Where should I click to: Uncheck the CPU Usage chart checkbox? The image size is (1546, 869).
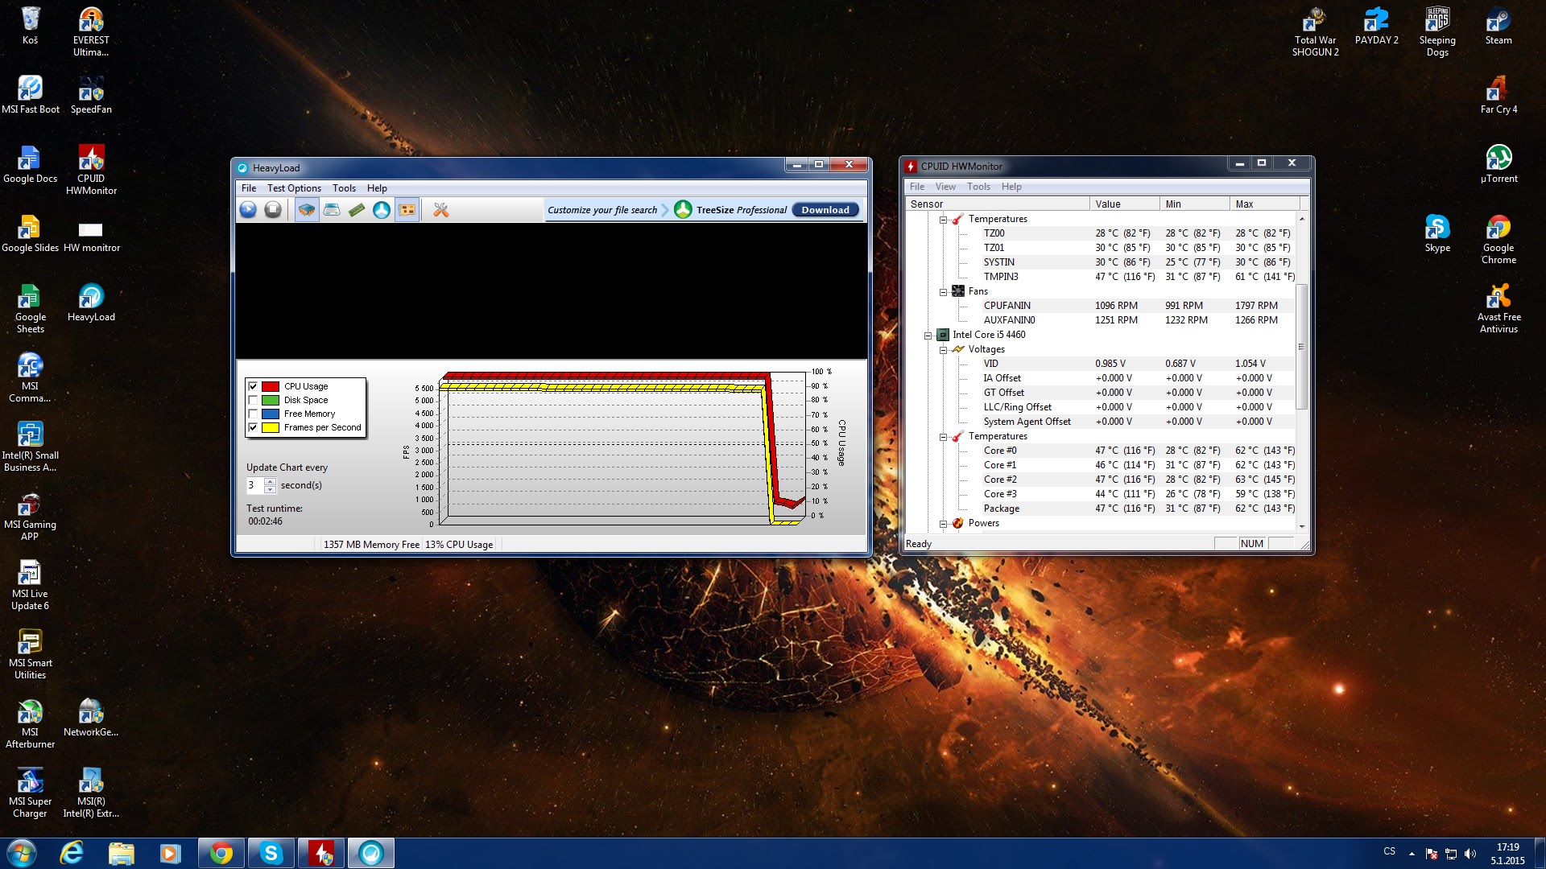point(253,386)
